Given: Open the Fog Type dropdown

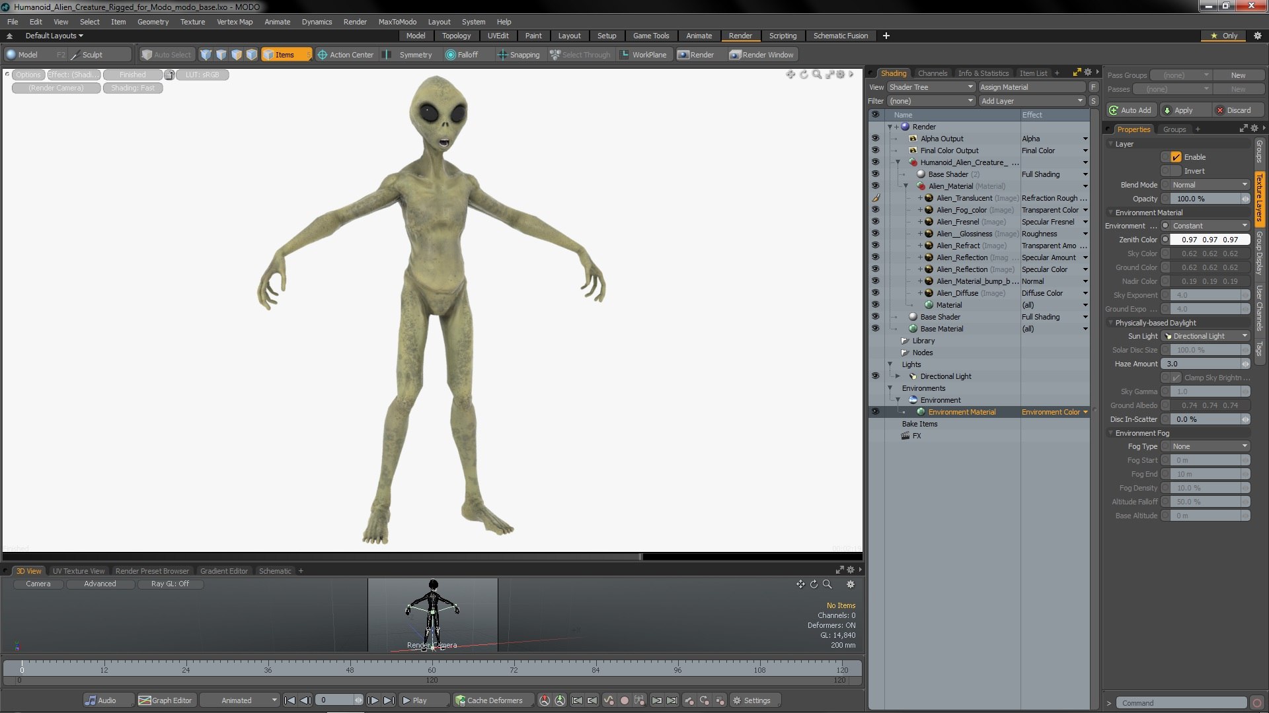Looking at the screenshot, I should [1210, 446].
